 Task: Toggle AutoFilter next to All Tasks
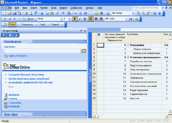(130, 19)
